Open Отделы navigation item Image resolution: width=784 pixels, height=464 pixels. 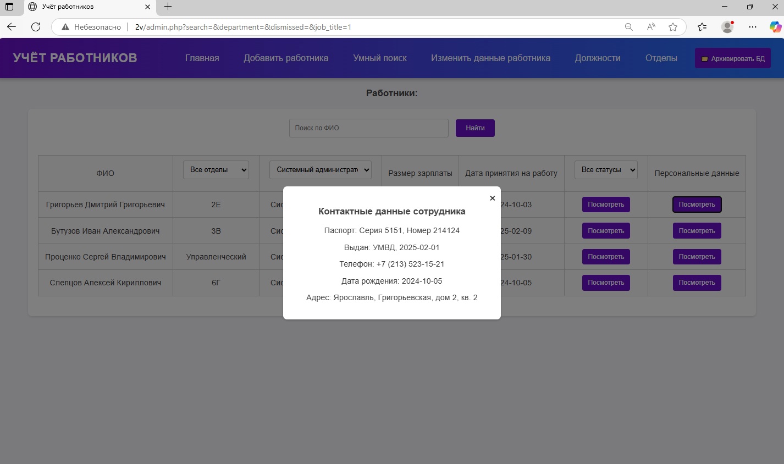click(661, 58)
